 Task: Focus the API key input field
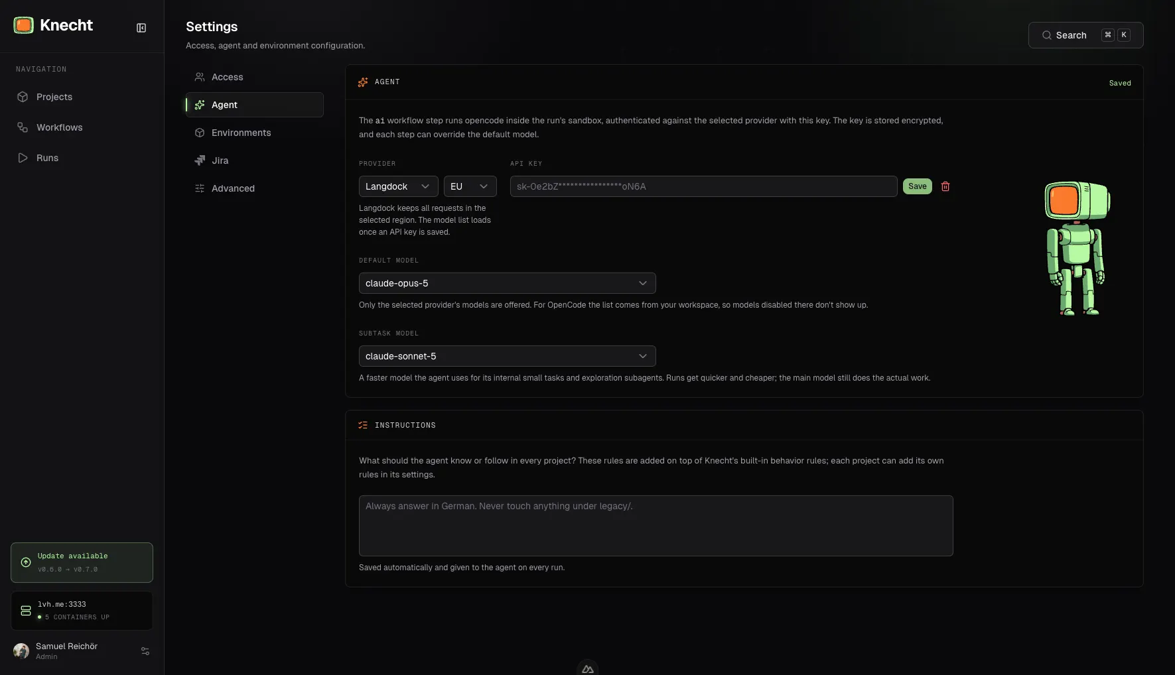(x=704, y=186)
